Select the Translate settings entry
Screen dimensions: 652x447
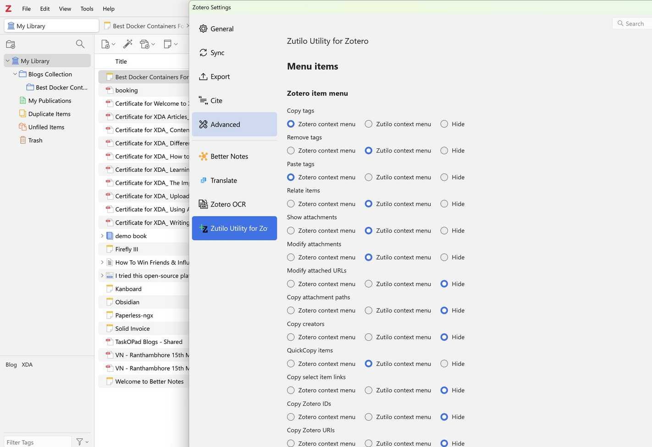(224, 180)
